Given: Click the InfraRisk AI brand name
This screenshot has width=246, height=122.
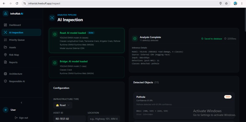Looking at the screenshot, I should point(16,14).
